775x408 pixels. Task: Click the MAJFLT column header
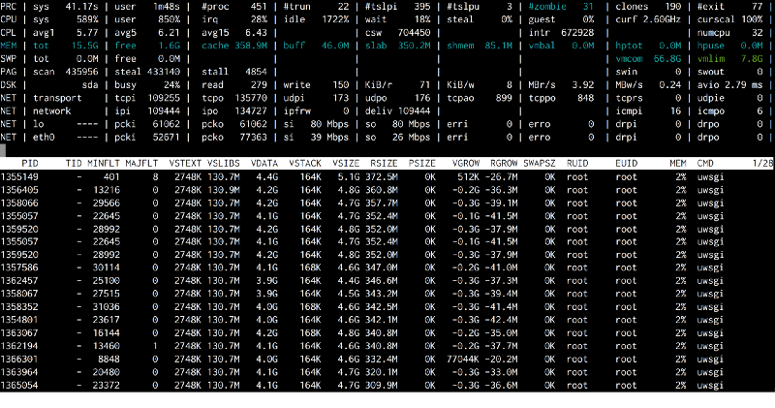point(141,163)
